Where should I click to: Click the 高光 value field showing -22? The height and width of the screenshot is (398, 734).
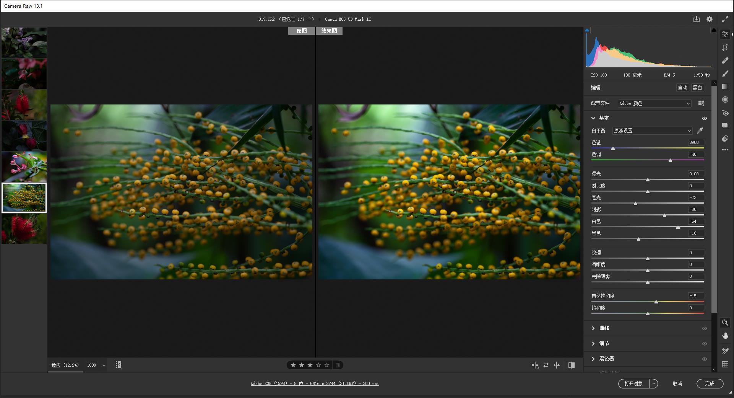click(695, 197)
